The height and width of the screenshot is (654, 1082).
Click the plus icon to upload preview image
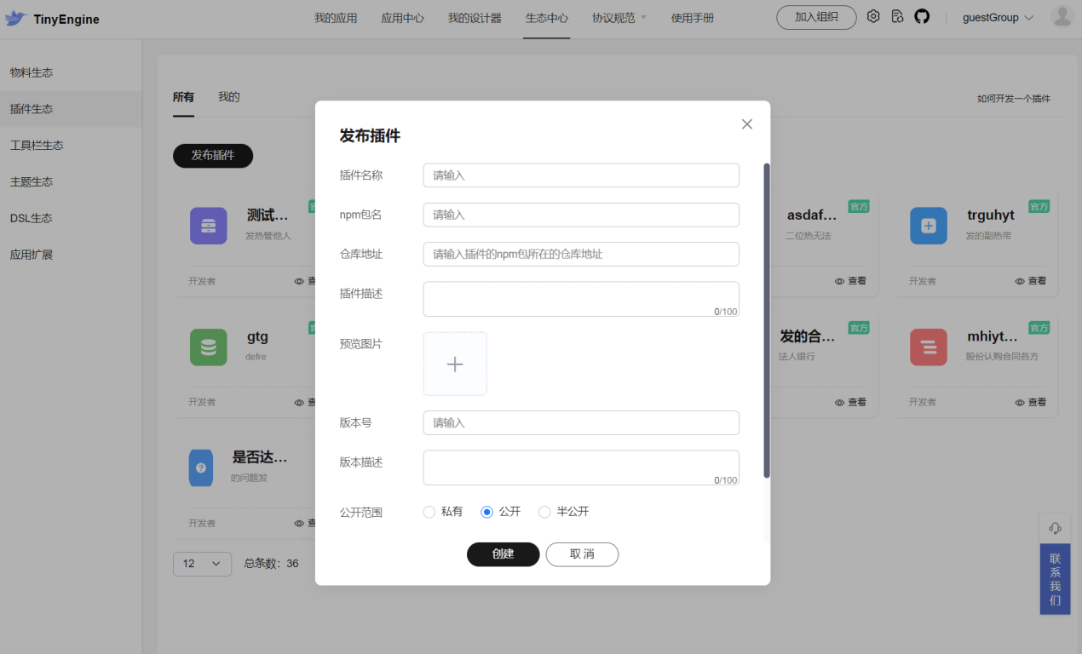pos(455,364)
